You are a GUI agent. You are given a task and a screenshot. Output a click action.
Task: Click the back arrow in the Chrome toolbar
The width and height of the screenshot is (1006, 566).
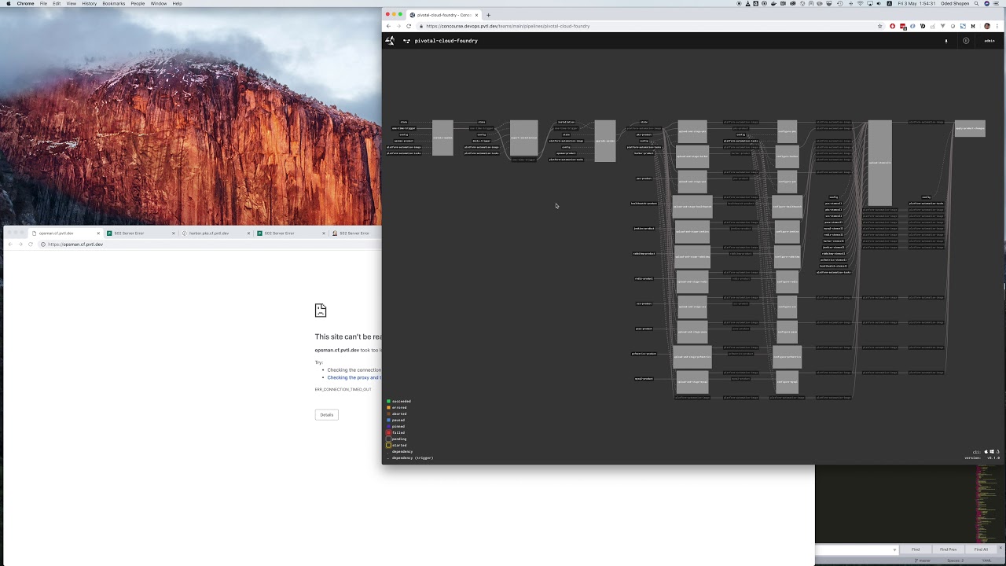(x=388, y=26)
